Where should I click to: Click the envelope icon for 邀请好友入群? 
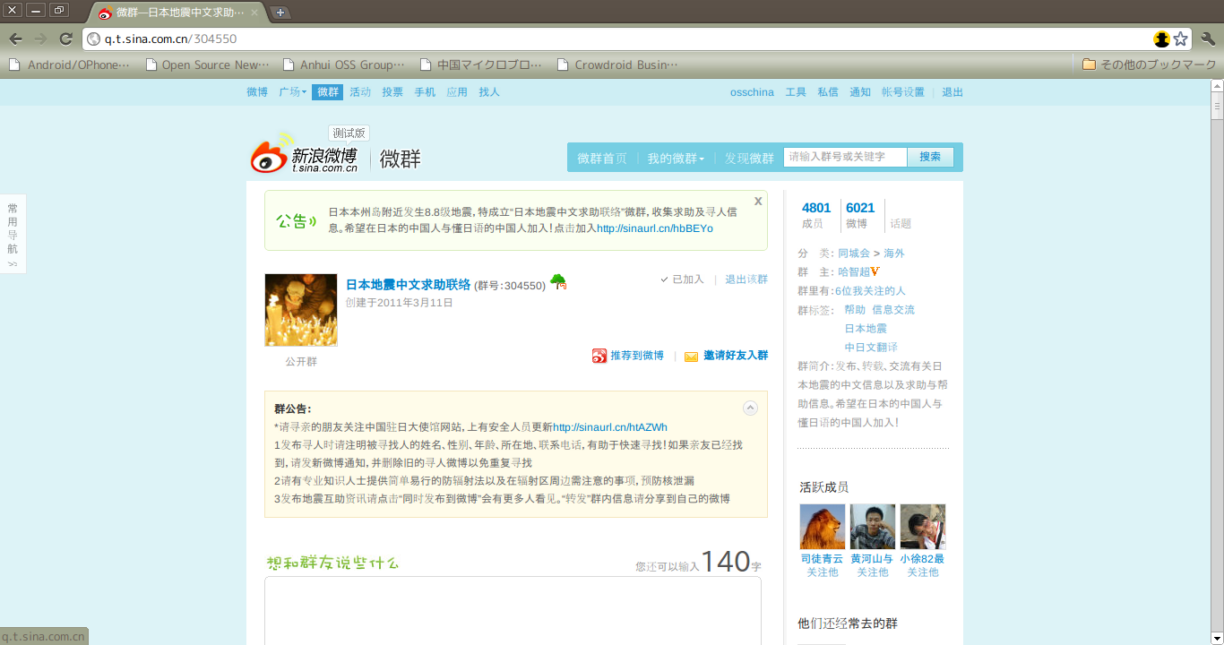point(692,357)
